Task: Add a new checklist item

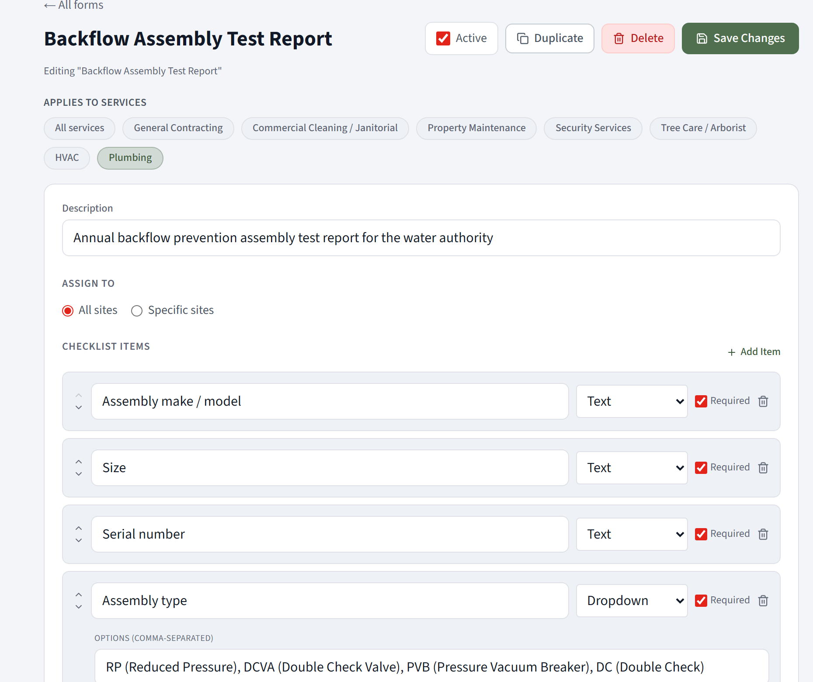Action: [x=754, y=352]
